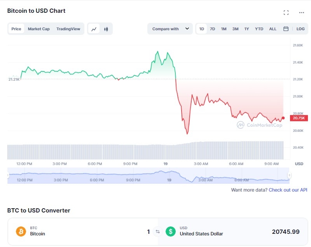
Task: Expand the Compare with dropdown
Action: pos(170,29)
